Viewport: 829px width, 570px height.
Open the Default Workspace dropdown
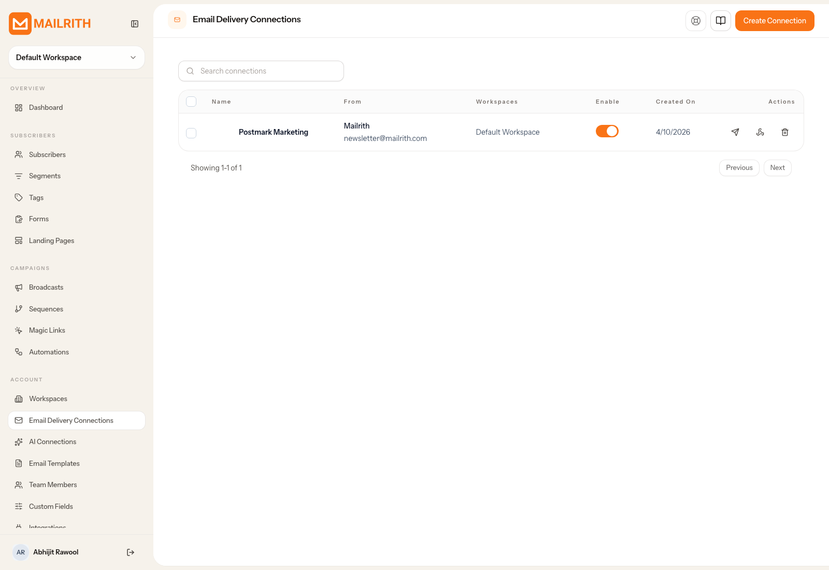(77, 58)
